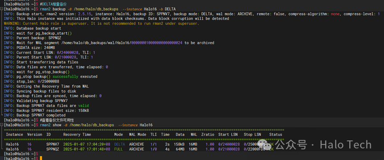Click 'Backup files are synced' line
The width and height of the screenshot is (384, 160).
(x=52, y=96)
